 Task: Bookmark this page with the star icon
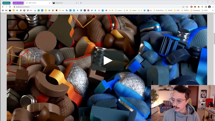pos(187,7)
